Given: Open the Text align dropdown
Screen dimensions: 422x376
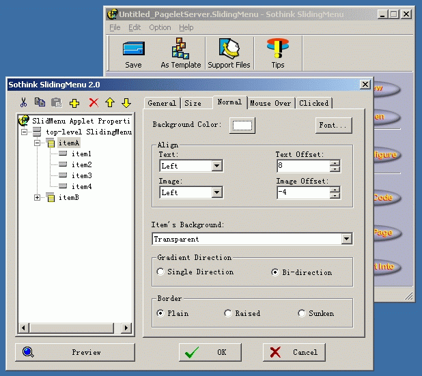Looking at the screenshot, I should pyautogui.click(x=216, y=166).
